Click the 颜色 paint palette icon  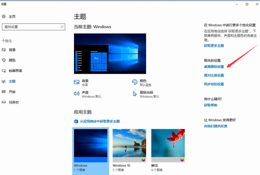[x=134, y=82]
